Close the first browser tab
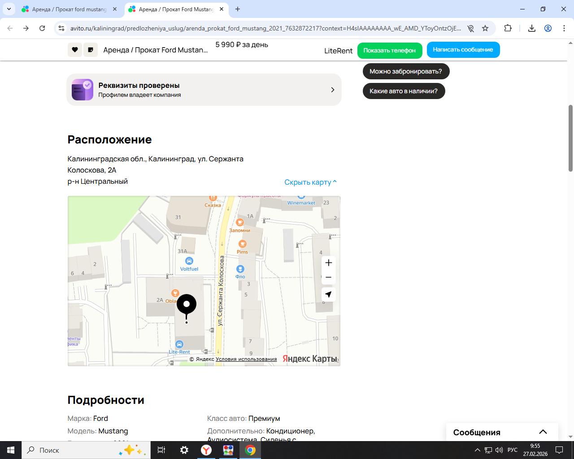The width and height of the screenshot is (574, 459). tap(115, 9)
